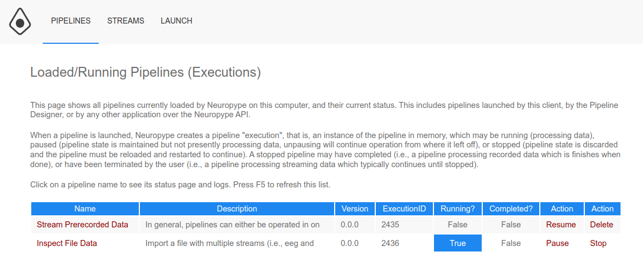Click the Version column header
Viewport: 643px width, 263px height.
tap(355, 209)
